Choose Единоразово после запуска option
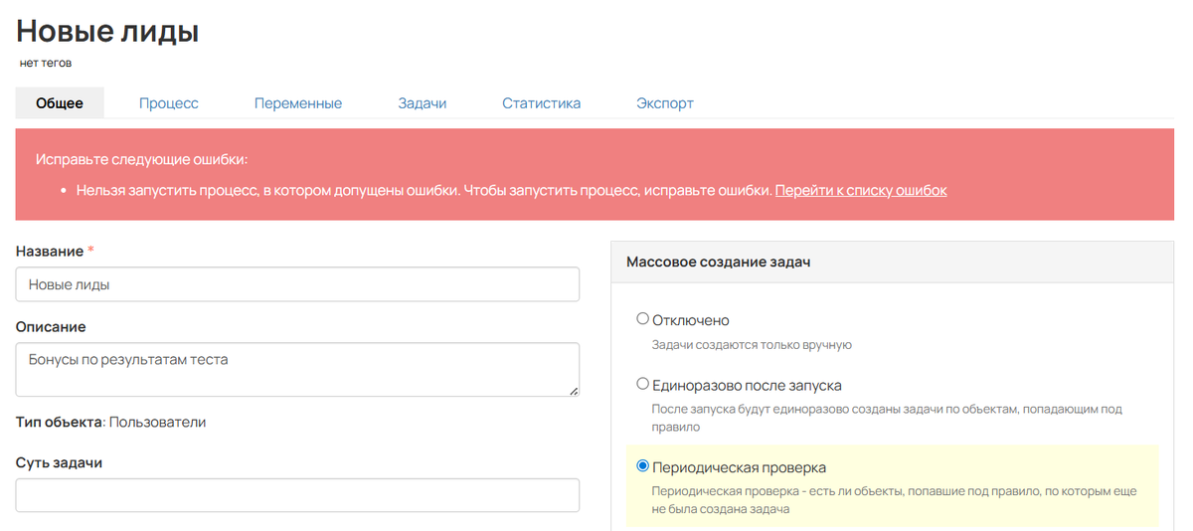Viewport: 1193px width, 531px height. (x=642, y=384)
